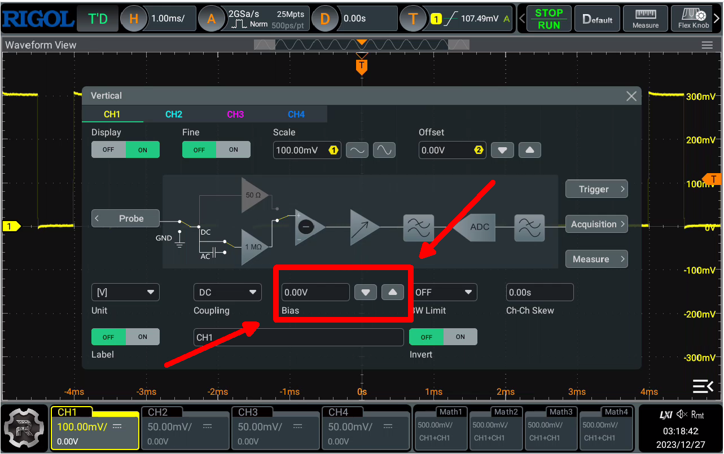Click the sound mute speaker icon
The image size is (724, 454).
click(x=682, y=415)
